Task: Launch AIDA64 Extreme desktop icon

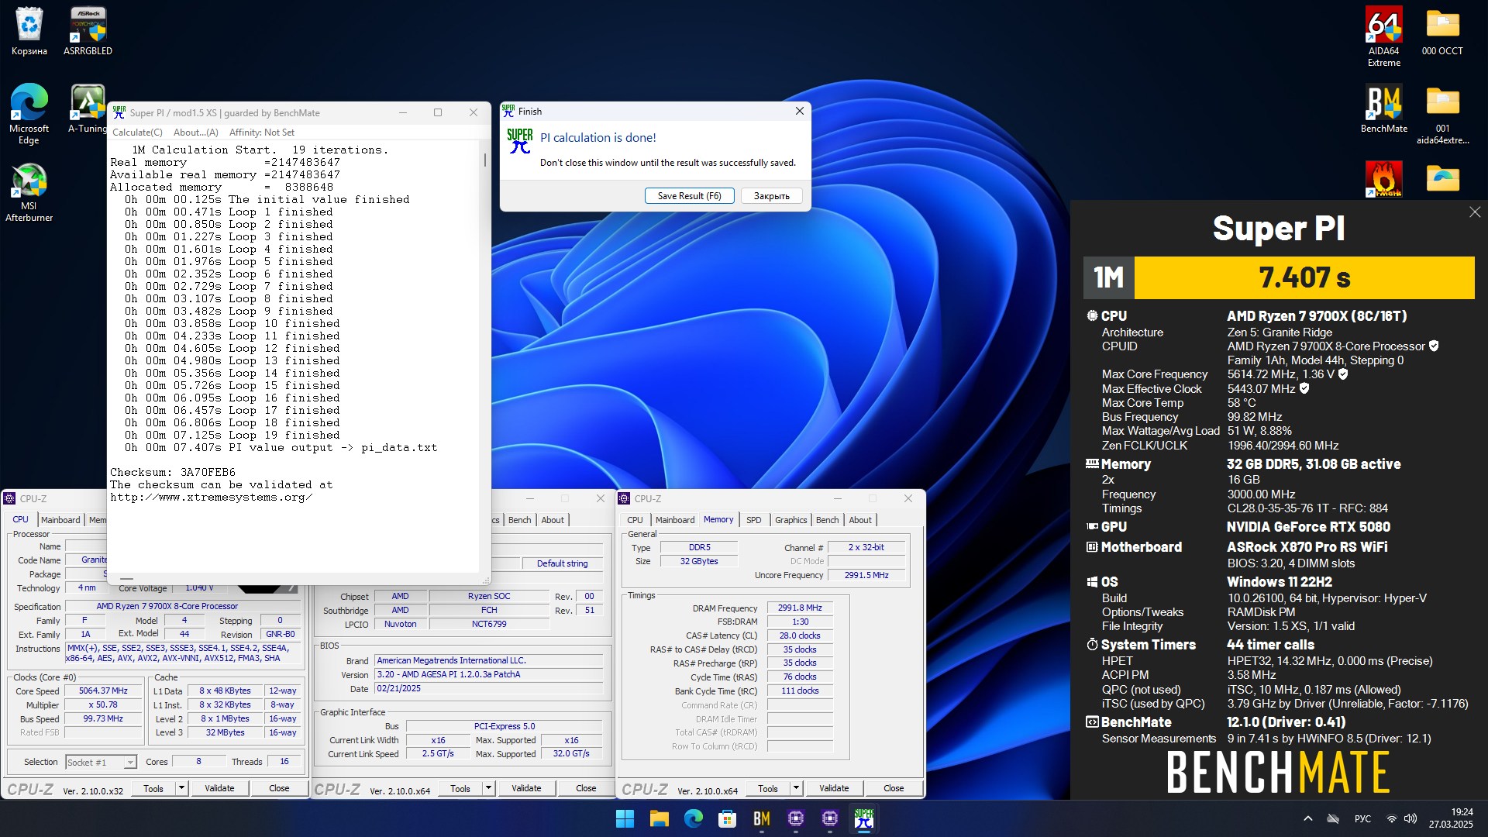Action: (x=1383, y=36)
